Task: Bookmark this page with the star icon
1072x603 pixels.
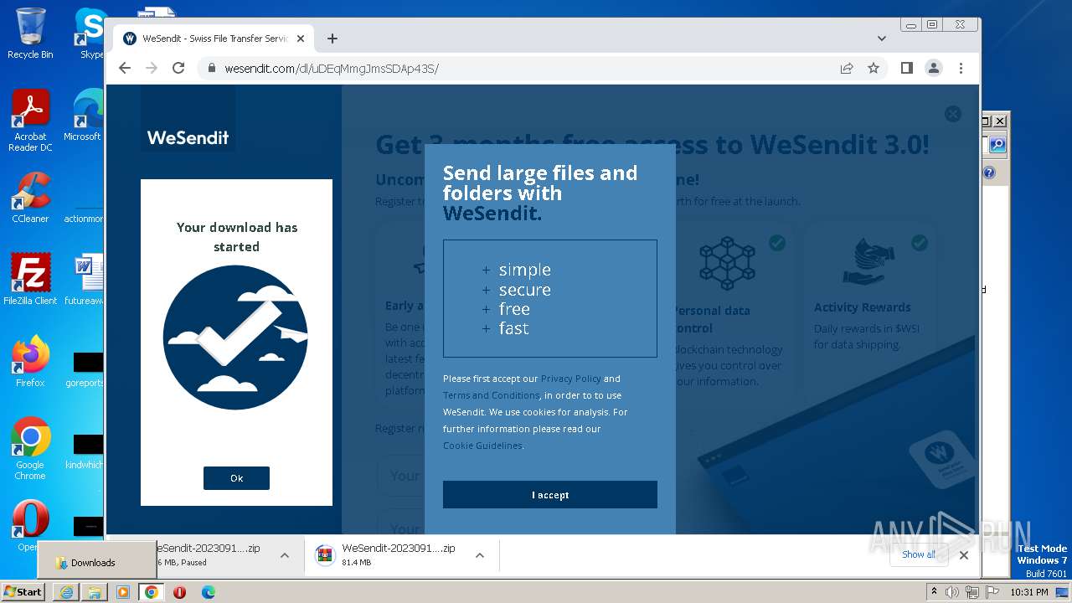Action: coord(874,69)
